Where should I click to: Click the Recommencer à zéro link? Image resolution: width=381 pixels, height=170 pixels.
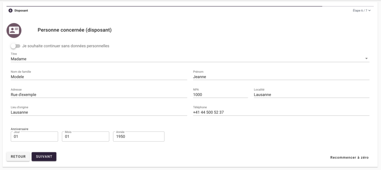(349, 158)
